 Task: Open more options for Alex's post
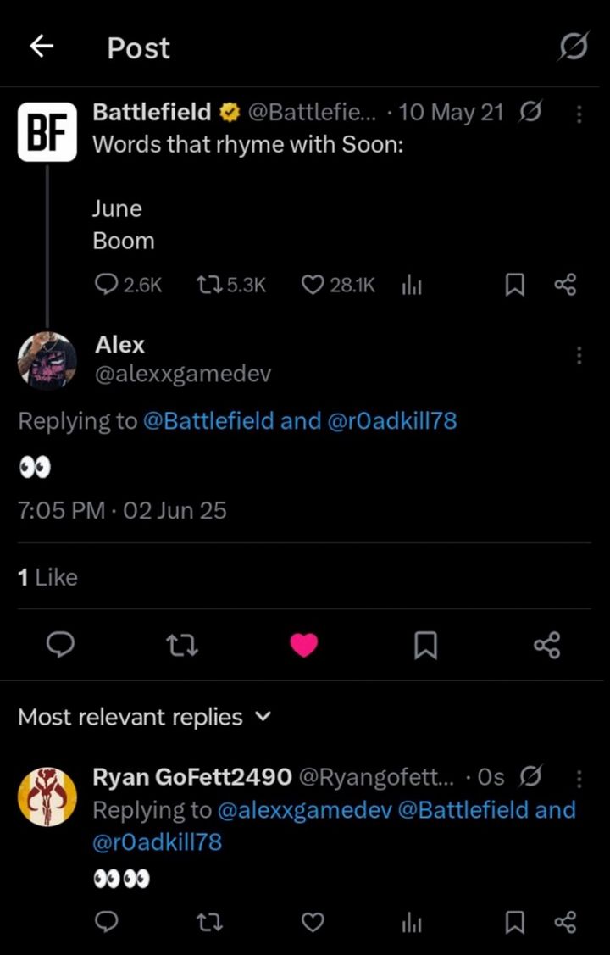tap(579, 355)
